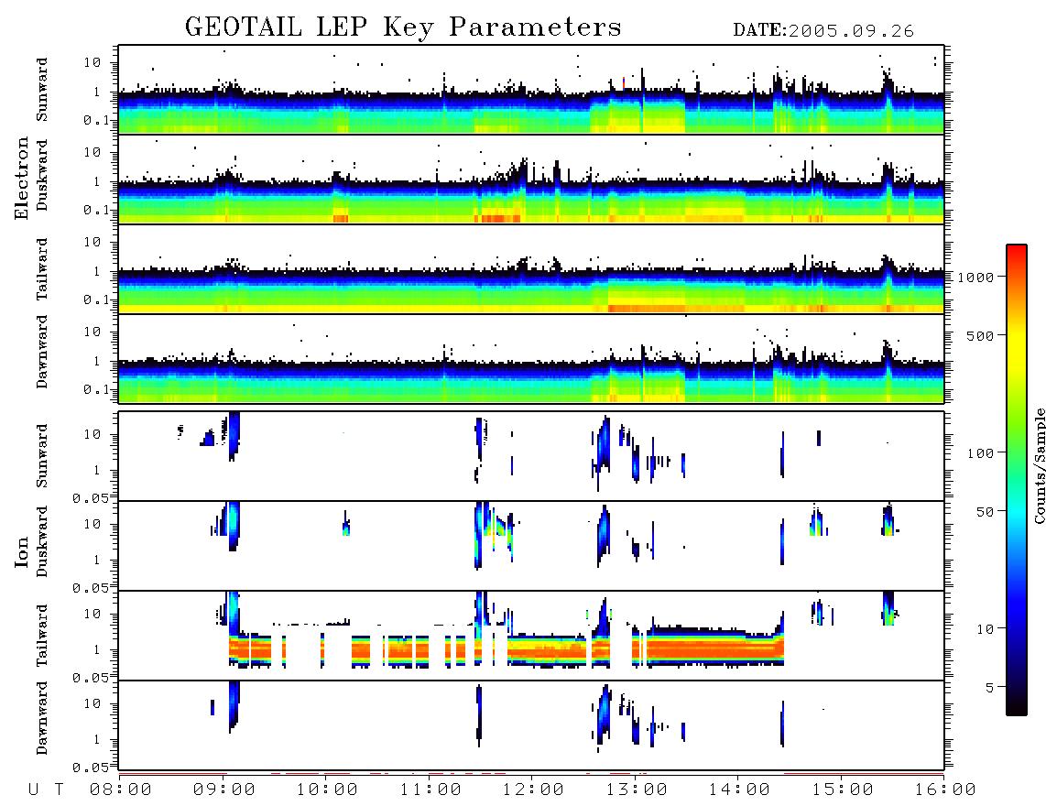Click the 14:00 time tick label
Image resolution: width=1046 pixels, height=806 pixels.
740,790
